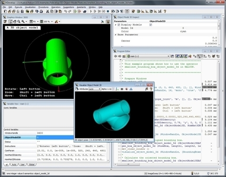The height and width of the screenshot is (177, 226).
Task: Click the triangle mesh icon in Visualize window
Action: coord(131,89)
